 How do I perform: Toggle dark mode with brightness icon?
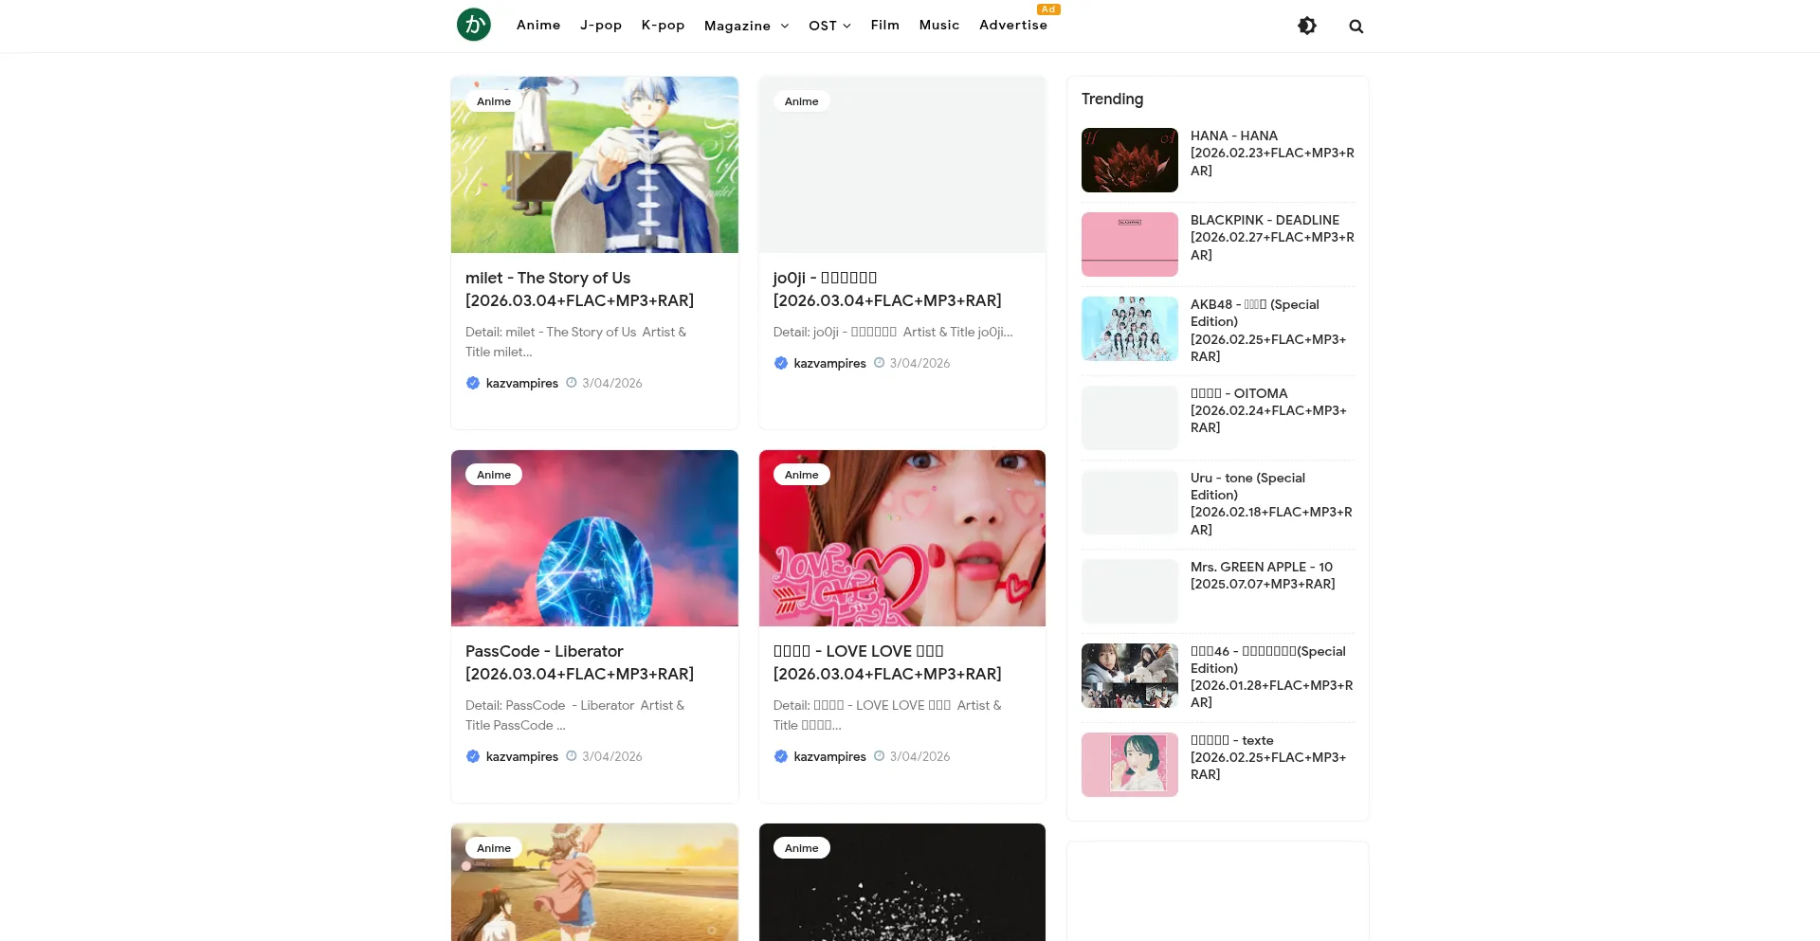pos(1307,26)
